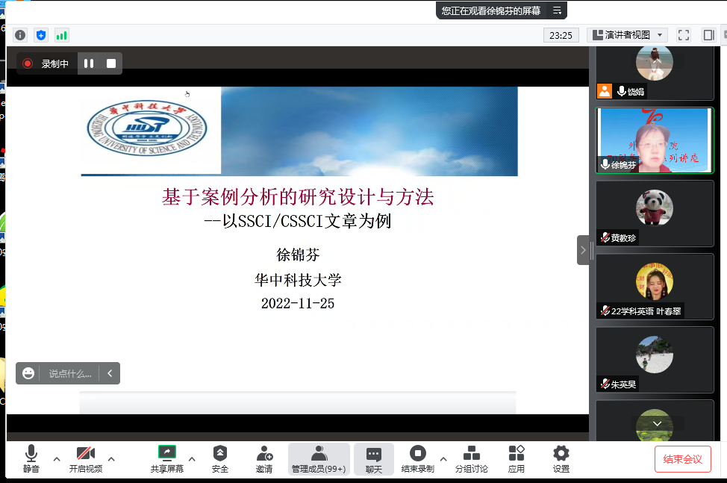Viewport: 727px width, 483px height.
Task: Collapse the participant video side panel
Action: click(x=583, y=250)
